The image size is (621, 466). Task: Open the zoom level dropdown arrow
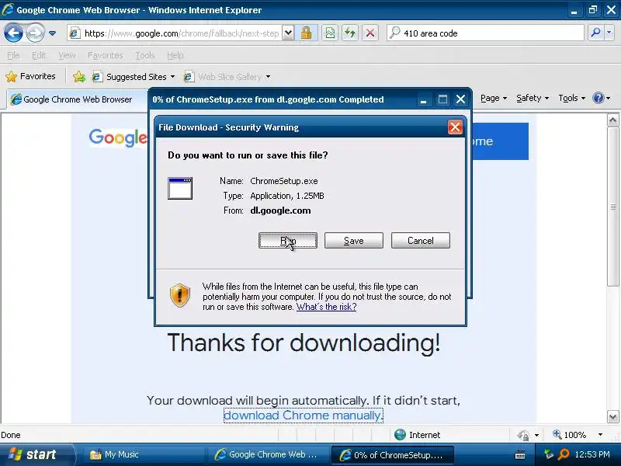point(600,435)
